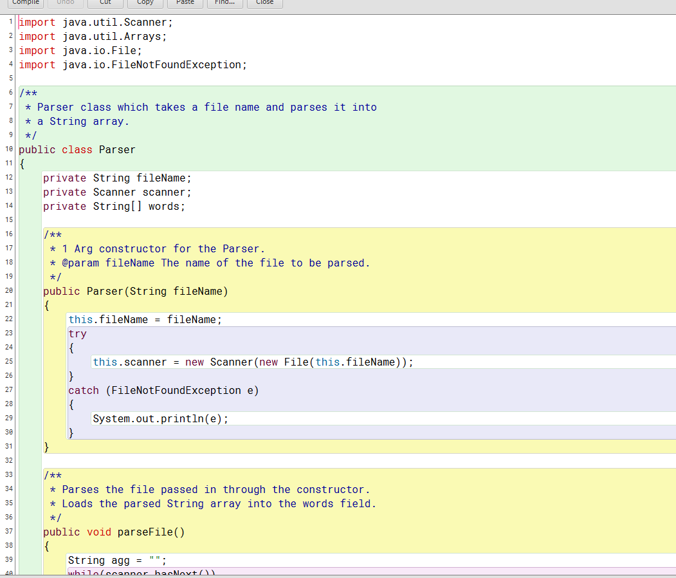Set a breakpoint on line number 25

point(9,362)
